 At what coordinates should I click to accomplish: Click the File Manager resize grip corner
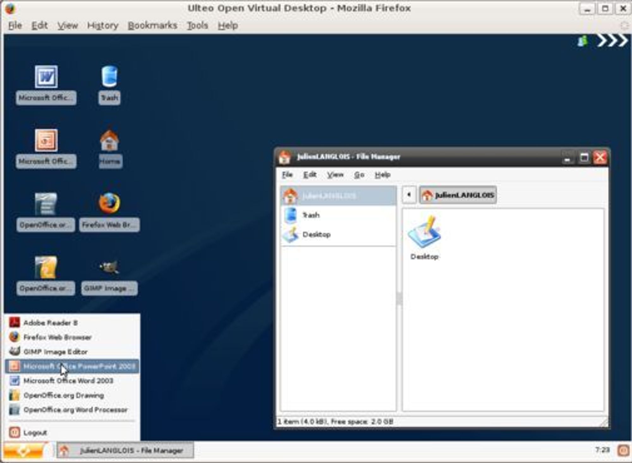604,422
